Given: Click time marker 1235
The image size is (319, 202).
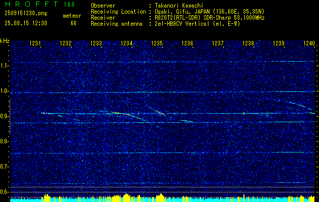Looking at the screenshot, I should coord(157,43).
